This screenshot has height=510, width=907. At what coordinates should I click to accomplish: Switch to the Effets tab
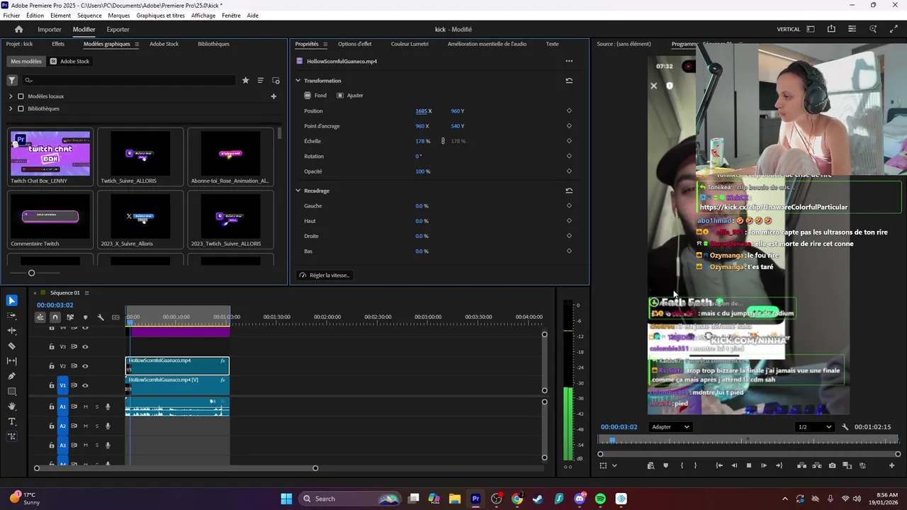58,44
